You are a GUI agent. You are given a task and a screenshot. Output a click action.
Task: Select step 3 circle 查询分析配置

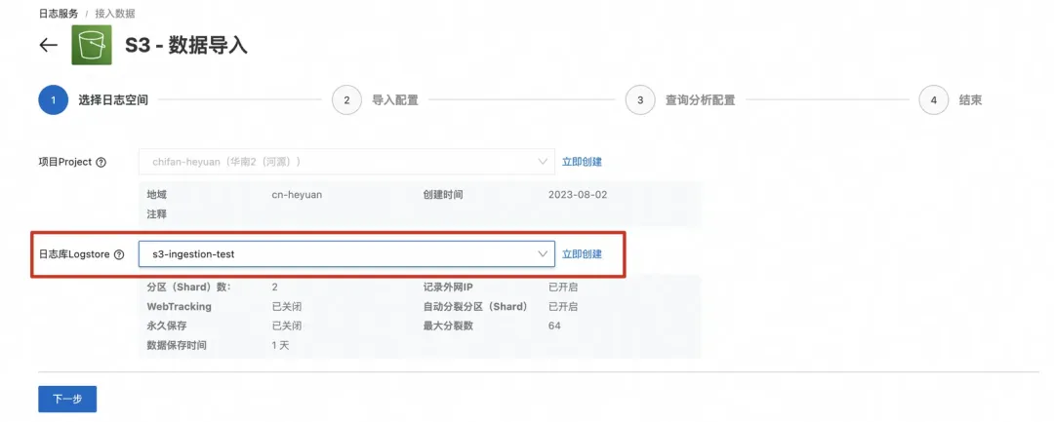click(640, 100)
